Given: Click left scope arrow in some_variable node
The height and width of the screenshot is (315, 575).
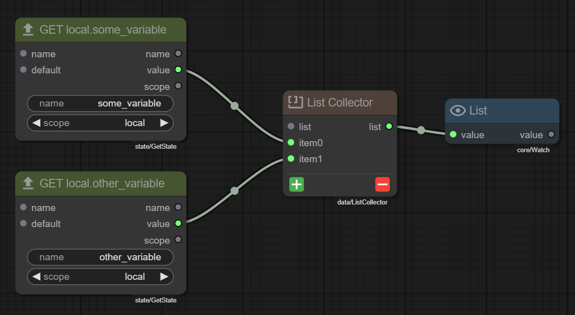Looking at the screenshot, I should 36,123.
